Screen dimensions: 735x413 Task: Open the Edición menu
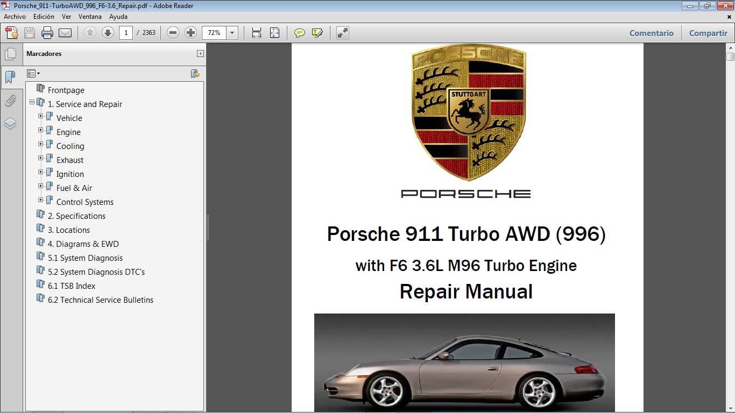(44, 17)
